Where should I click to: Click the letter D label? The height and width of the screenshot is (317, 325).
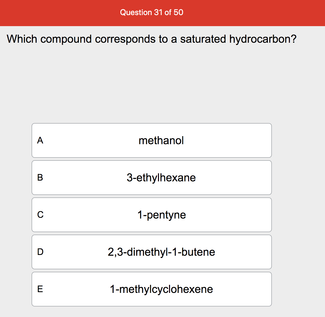[x=40, y=252]
